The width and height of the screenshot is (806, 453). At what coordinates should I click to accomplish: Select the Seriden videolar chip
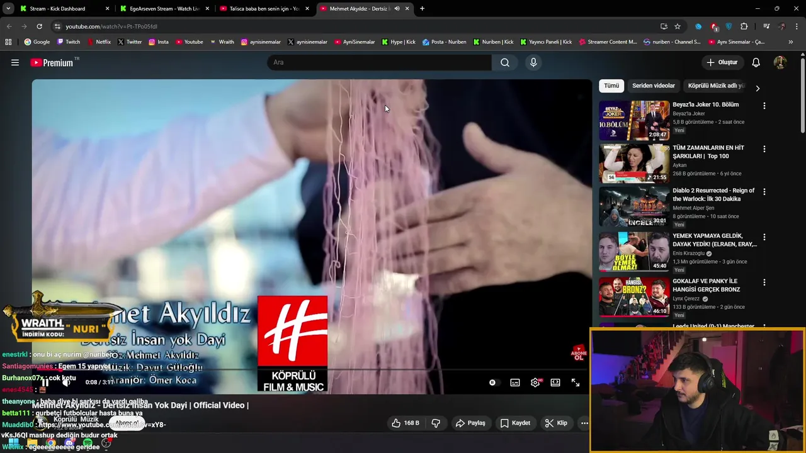pyautogui.click(x=654, y=86)
